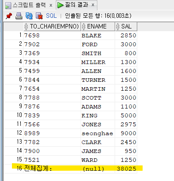
Task: Select the seonghae name cell
Action: (98, 133)
